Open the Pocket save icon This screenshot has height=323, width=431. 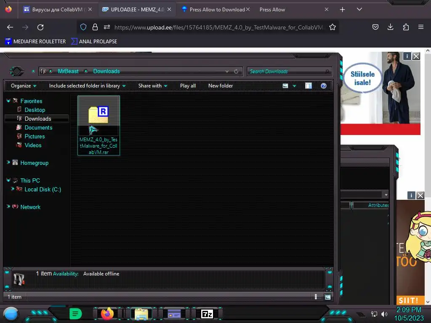(375, 27)
